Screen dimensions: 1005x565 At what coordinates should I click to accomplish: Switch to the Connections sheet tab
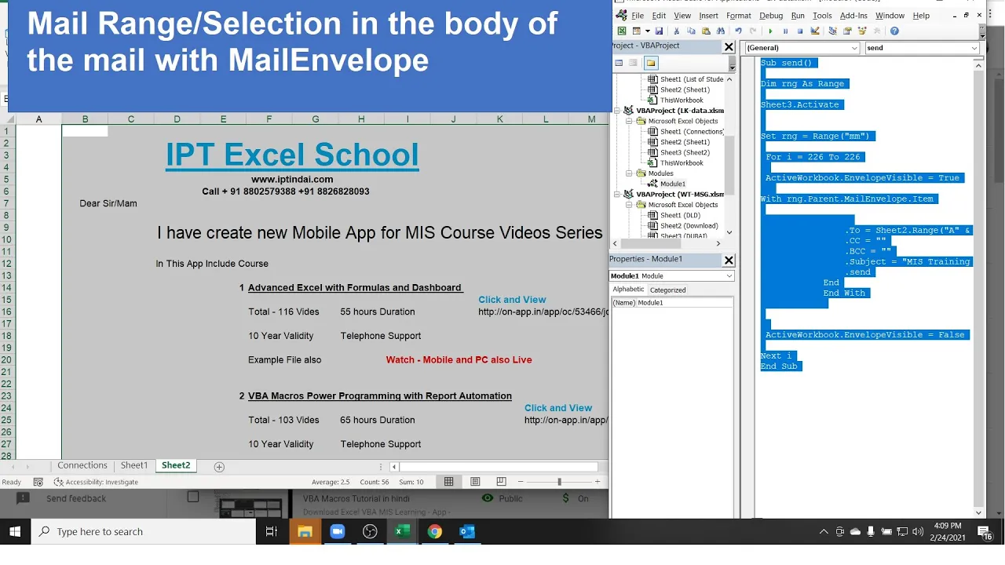coord(82,465)
